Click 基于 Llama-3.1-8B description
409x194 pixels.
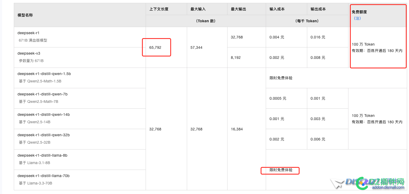[35, 163]
